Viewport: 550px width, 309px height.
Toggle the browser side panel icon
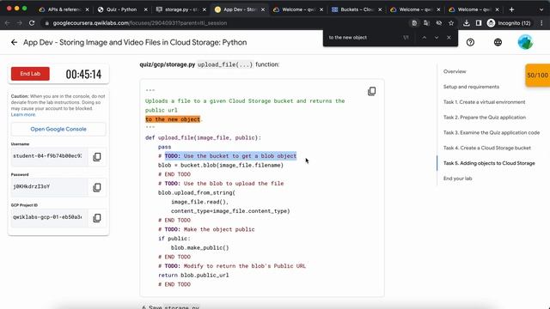click(x=479, y=23)
